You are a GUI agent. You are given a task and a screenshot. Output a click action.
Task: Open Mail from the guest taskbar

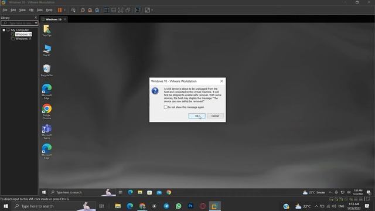159,192
